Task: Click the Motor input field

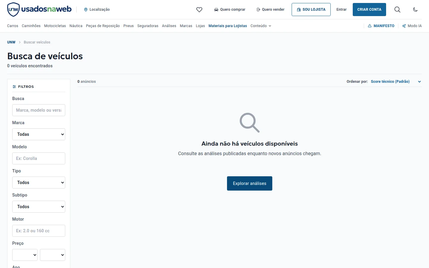Action: click(39, 231)
